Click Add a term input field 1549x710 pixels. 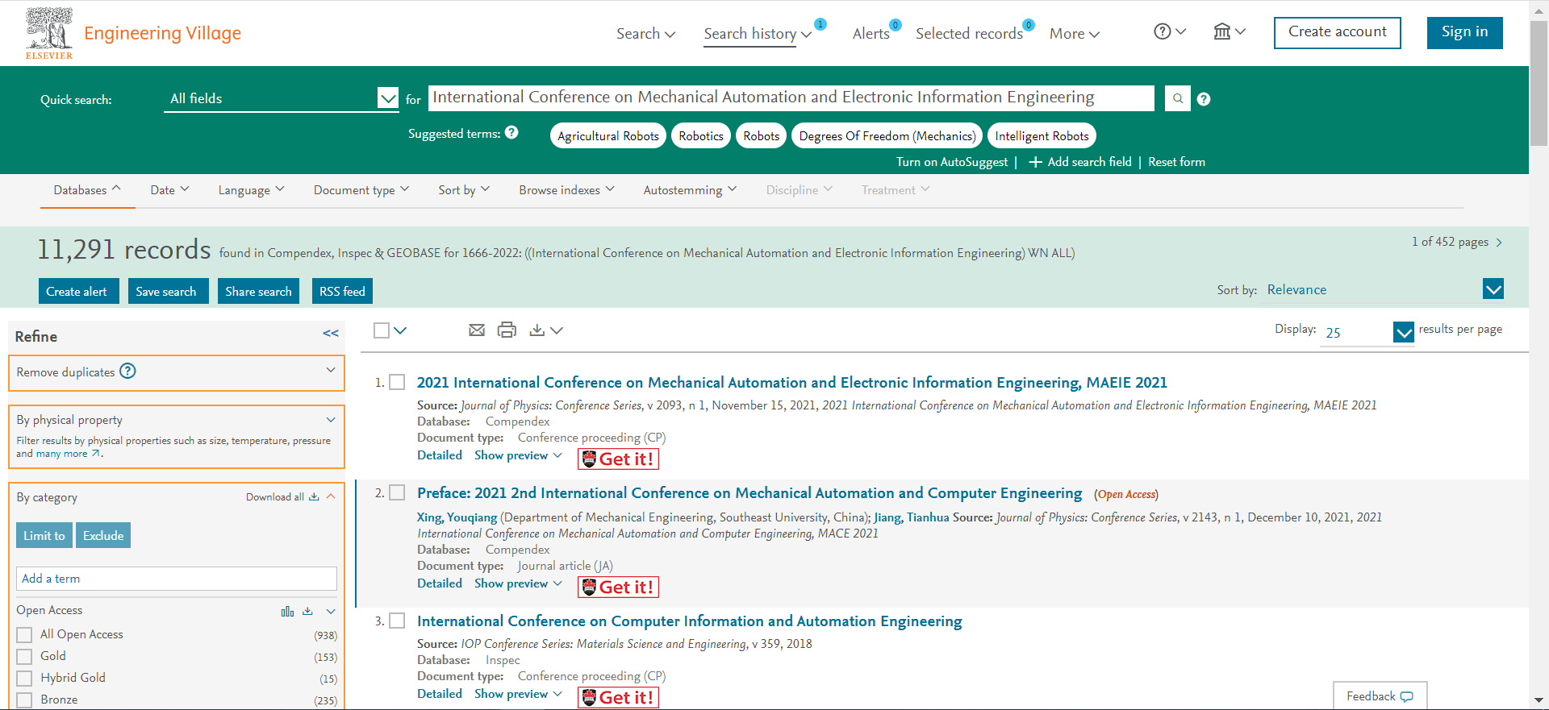pyautogui.click(x=177, y=579)
